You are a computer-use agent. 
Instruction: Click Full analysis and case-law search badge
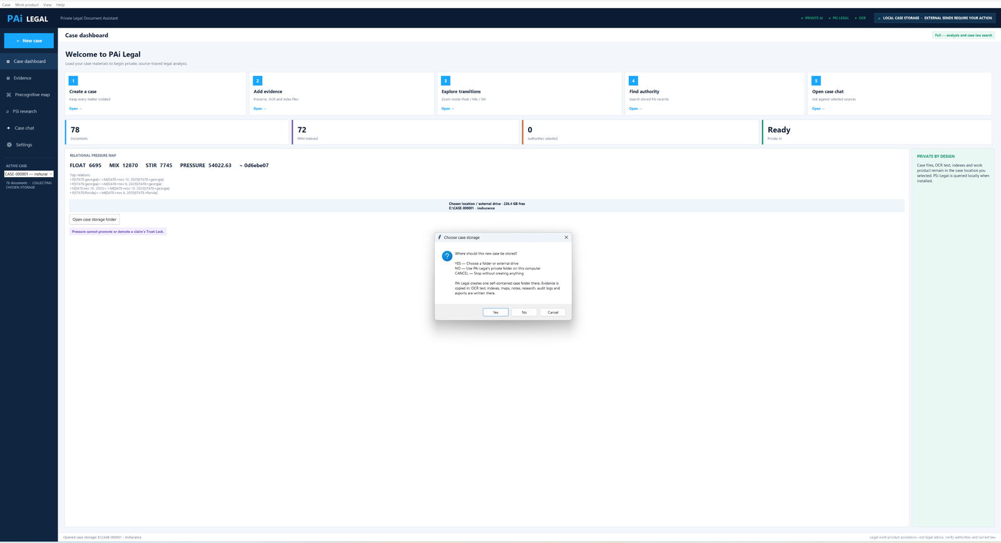coord(963,35)
